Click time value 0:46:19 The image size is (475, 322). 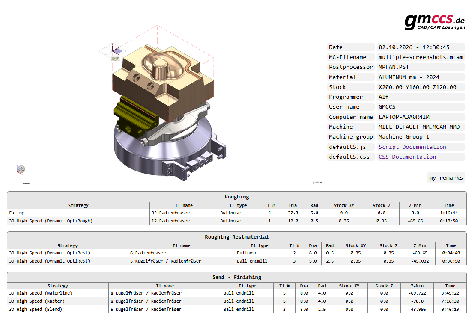point(450,310)
